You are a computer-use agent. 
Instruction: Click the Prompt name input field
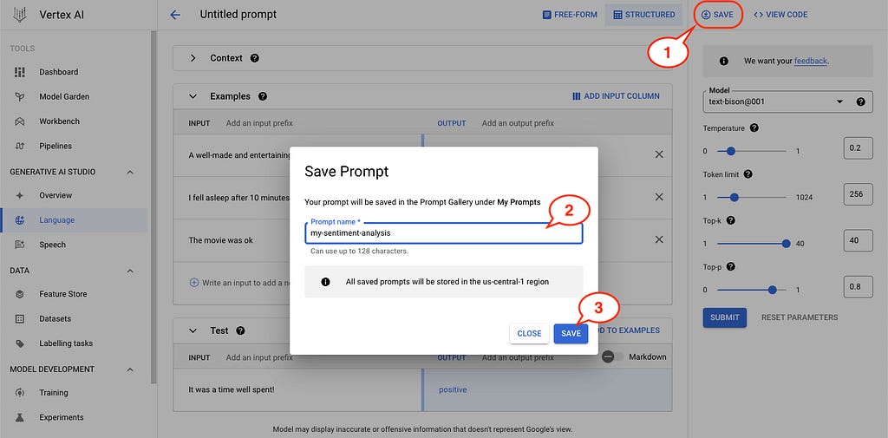tap(443, 233)
